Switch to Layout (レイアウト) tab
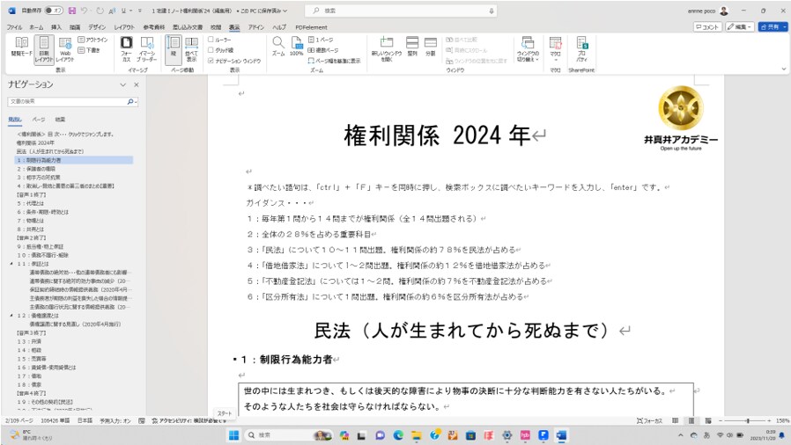Image resolution: width=791 pixels, height=445 pixels. click(124, 27)
